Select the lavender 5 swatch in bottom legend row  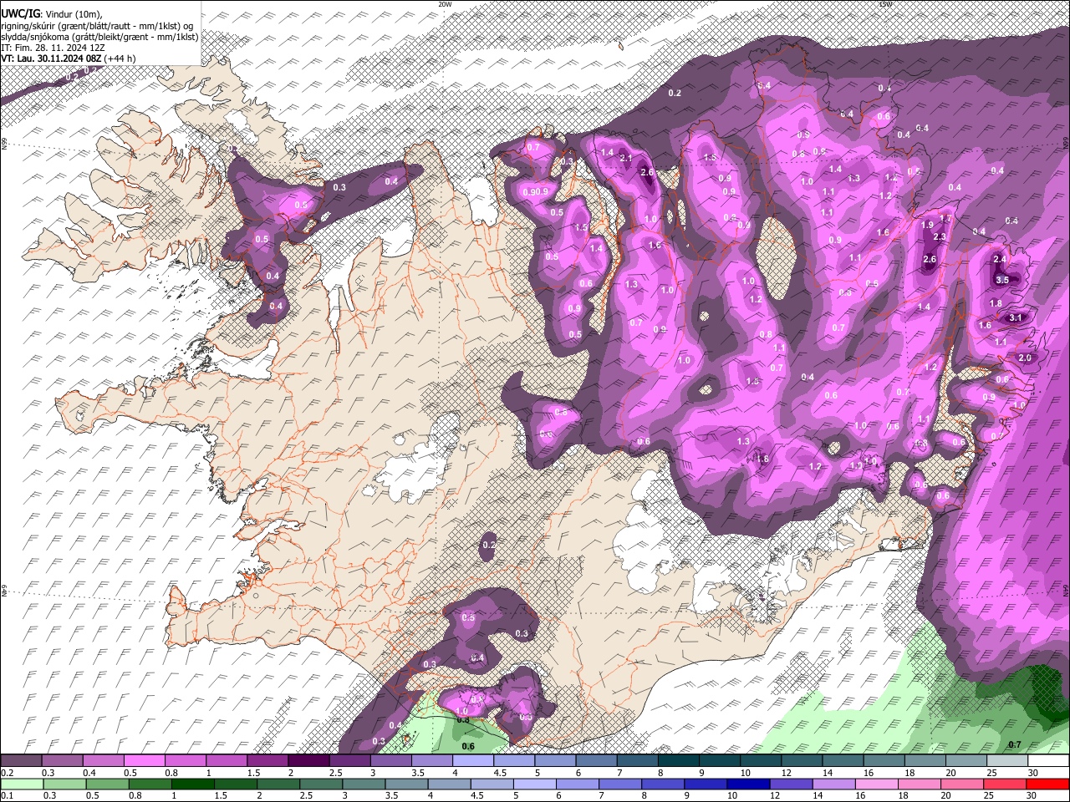[535, 784]
